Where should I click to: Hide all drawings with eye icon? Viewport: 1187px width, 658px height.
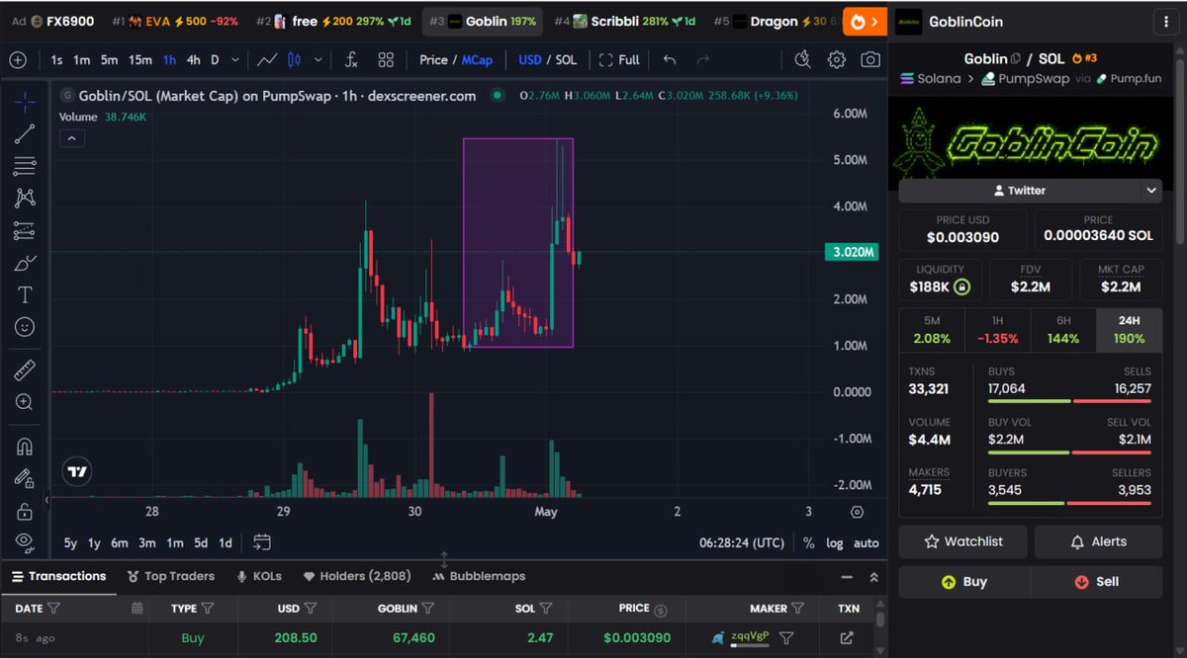pyautogui.click(x=25, y=542)
